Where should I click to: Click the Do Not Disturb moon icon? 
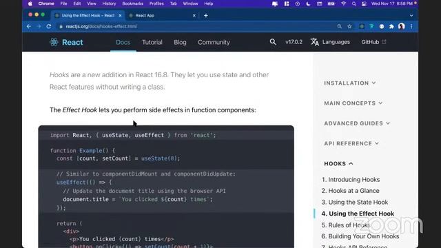pos(308,3)
